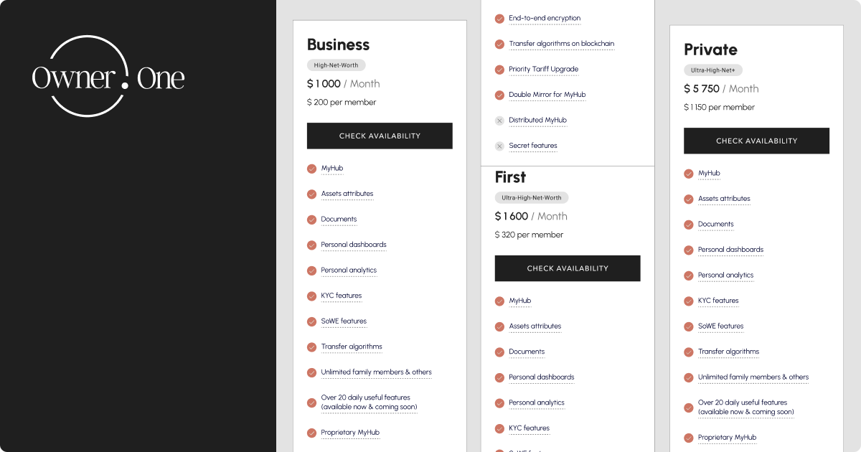Click the checkmark beside Proprietary MyHub in Private
The image size is (861, 452).
(x=687, y=438)
